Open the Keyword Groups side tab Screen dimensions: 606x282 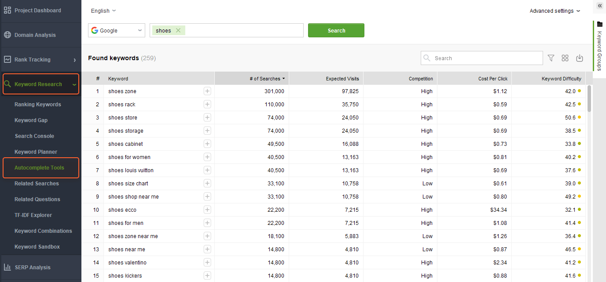coord(599,46)
